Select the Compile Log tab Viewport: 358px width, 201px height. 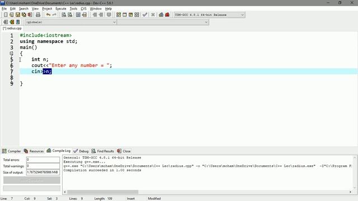tap(59, 151)
